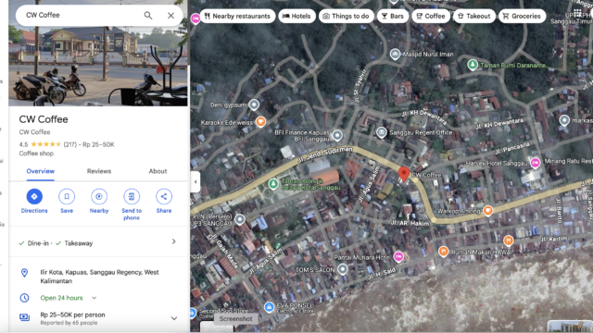Select the red CW Coffee map pin
593x333 pixels.
tap(404, 174)
